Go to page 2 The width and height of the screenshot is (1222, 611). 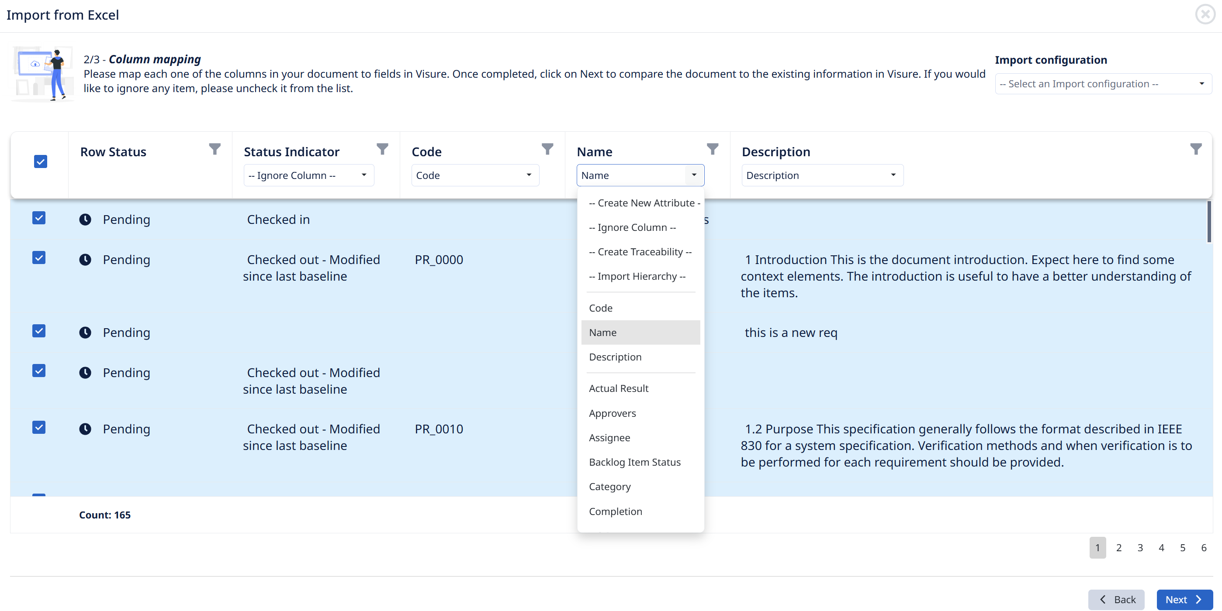(x=1119, y=547)
